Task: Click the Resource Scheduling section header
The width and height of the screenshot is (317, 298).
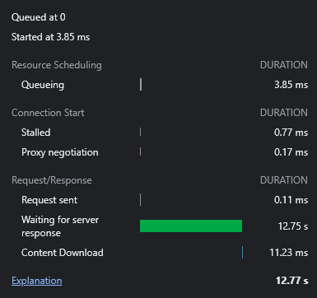Action: (57, 65)
